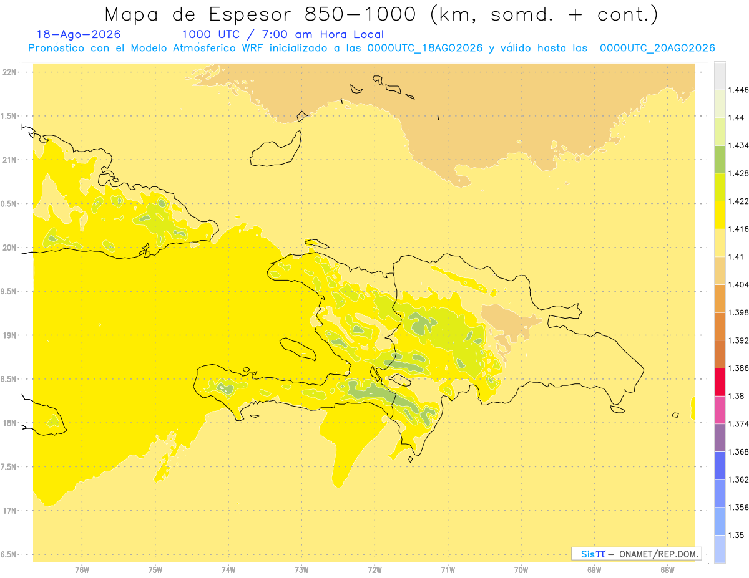
Task: Click the tan contour patch over eastern Hispaniola
Action: click(x=509, y=321)
